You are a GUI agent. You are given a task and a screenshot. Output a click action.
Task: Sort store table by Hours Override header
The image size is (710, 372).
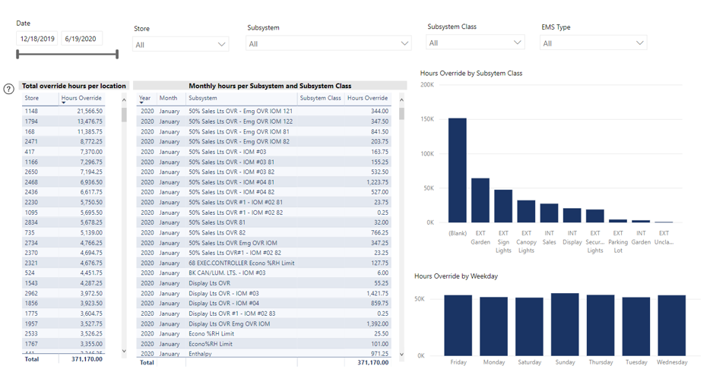coord(81,98)
